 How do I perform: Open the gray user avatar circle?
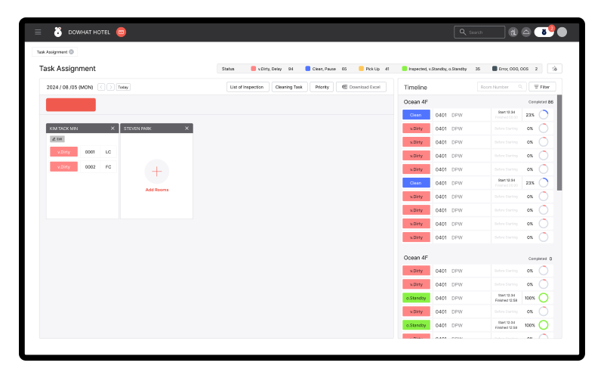(562, 33)
